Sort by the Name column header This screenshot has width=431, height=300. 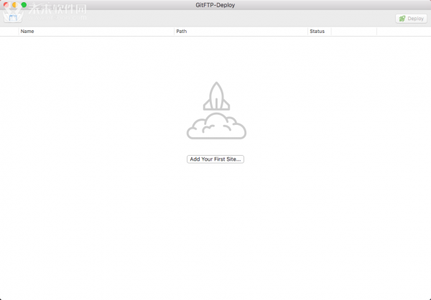tap(96, 32)
